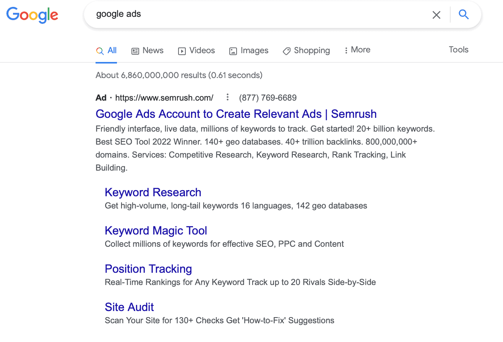This screenshot has width=503, height=342.
Task: Click the Images tab picture icon
Action: click(x=233, y=51)
